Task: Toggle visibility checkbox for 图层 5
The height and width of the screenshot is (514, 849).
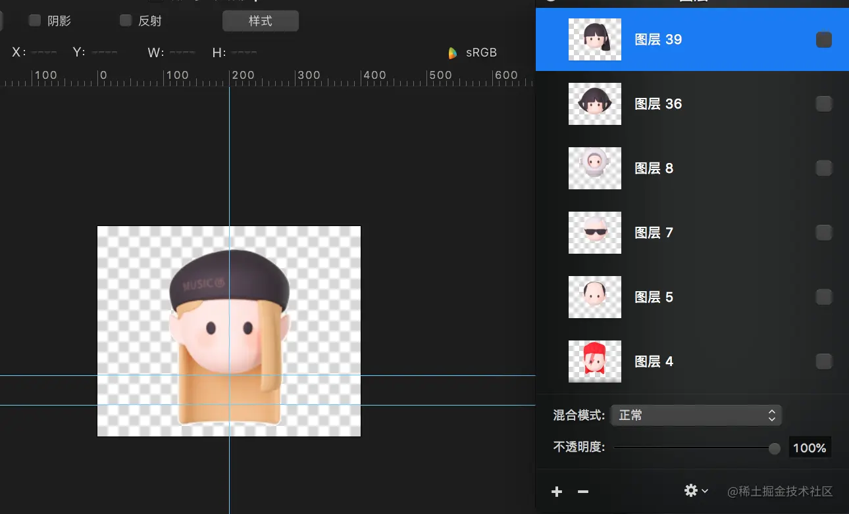Action: (824, 297)
